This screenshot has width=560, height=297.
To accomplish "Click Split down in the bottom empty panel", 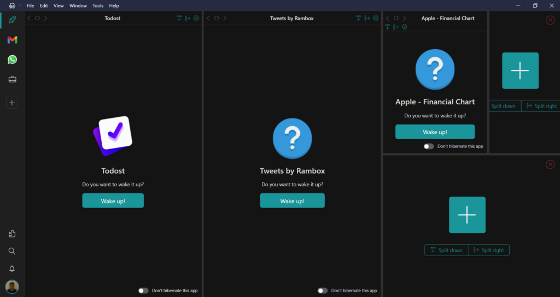I will 446,250.
